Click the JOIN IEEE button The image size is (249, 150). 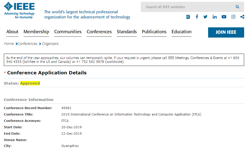(226, 32)
